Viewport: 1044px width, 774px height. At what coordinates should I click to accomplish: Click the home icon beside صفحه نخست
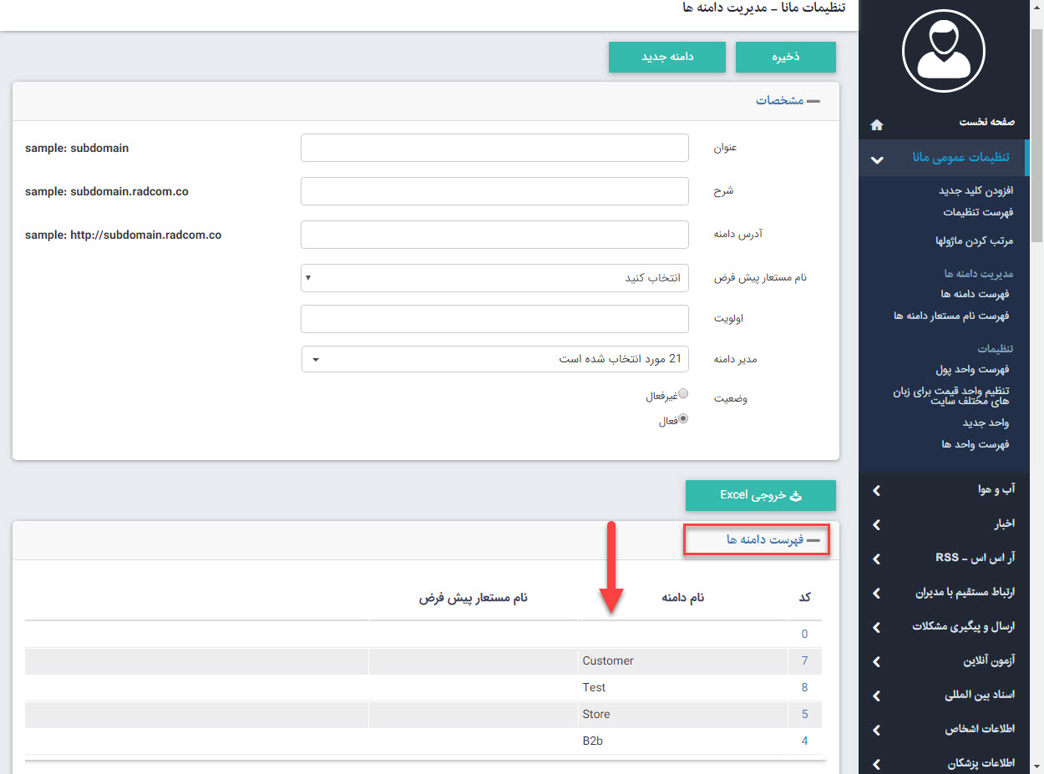(x=876, y=124)
